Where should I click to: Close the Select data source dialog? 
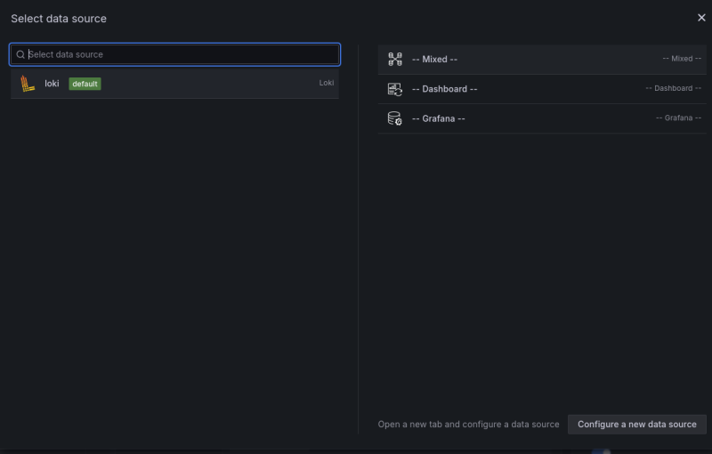click(x=701, y=17)
